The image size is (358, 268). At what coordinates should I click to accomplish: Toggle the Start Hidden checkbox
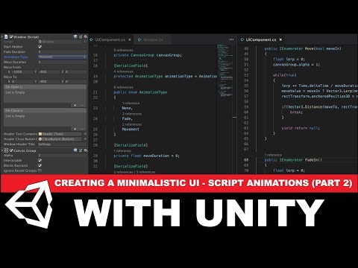pos(40,47)
